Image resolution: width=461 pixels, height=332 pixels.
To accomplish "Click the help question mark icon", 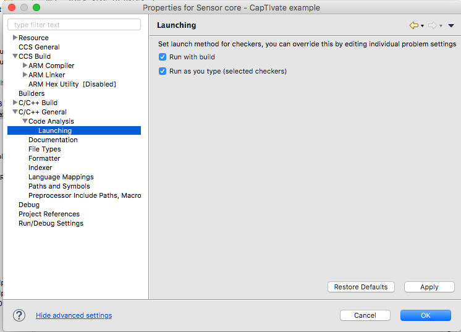I will [x=19, y=315].
